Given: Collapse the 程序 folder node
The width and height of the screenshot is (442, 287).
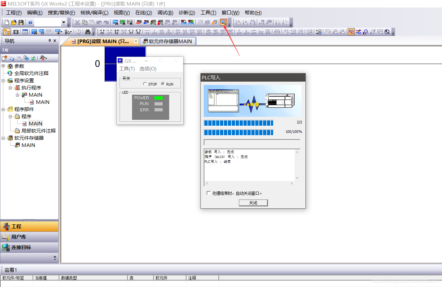Looking at the screenshot, I should pos(10,116).
